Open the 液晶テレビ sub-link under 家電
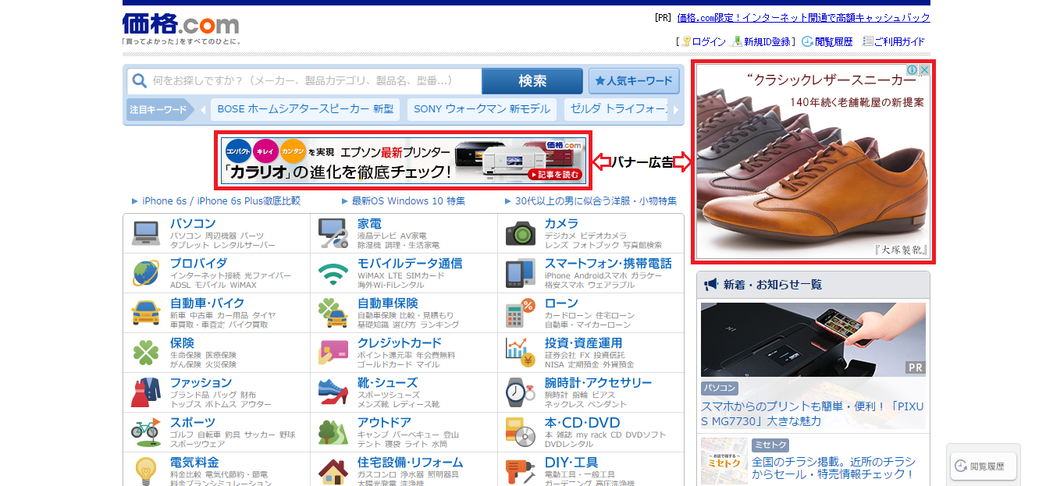The image size is (1053, 486). [377, 236]
